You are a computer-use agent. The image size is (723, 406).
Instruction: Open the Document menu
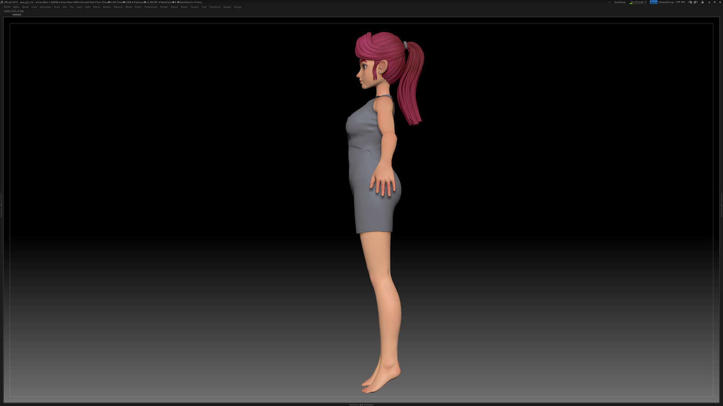[x=45, y=7]
